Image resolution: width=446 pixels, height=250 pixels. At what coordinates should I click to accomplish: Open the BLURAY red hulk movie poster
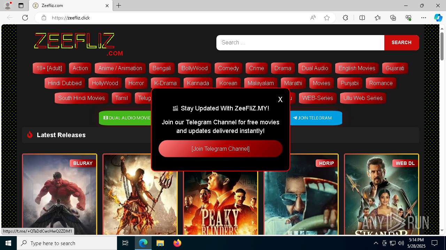tap(60, 194)
